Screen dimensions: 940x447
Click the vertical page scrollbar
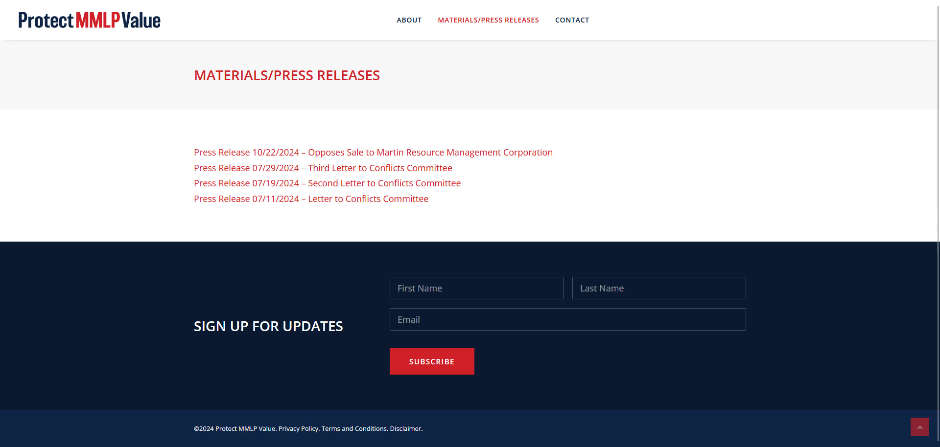pyautogui.click(x=938, y=147)
